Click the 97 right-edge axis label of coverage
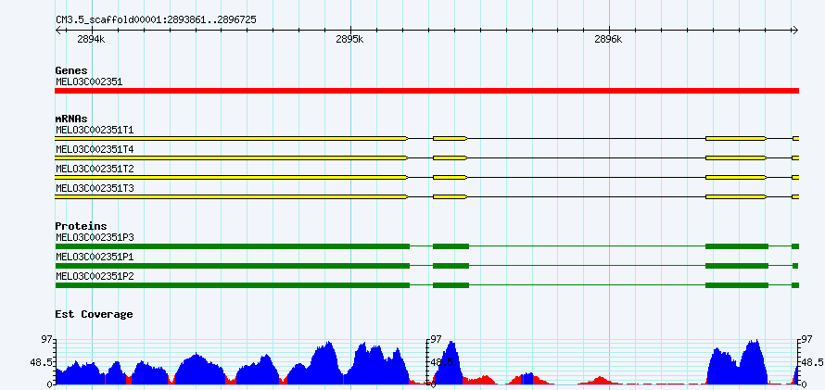 (808, 340)
